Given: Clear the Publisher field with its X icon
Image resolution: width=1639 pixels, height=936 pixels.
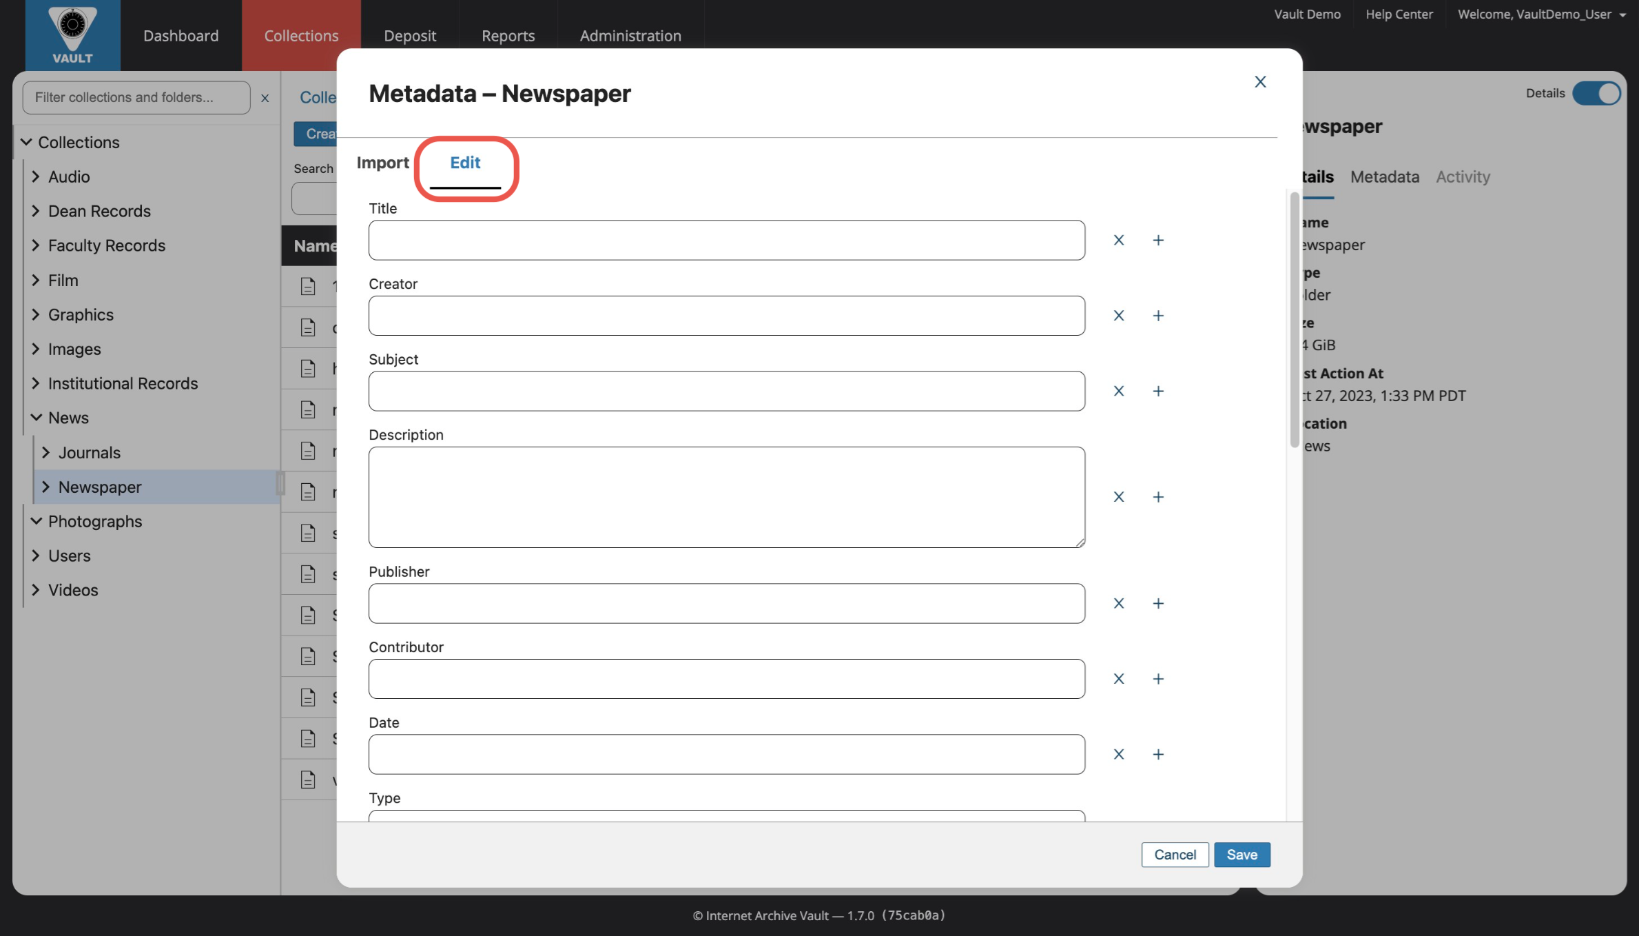Looking at the screenshot, I should 1118,602.
